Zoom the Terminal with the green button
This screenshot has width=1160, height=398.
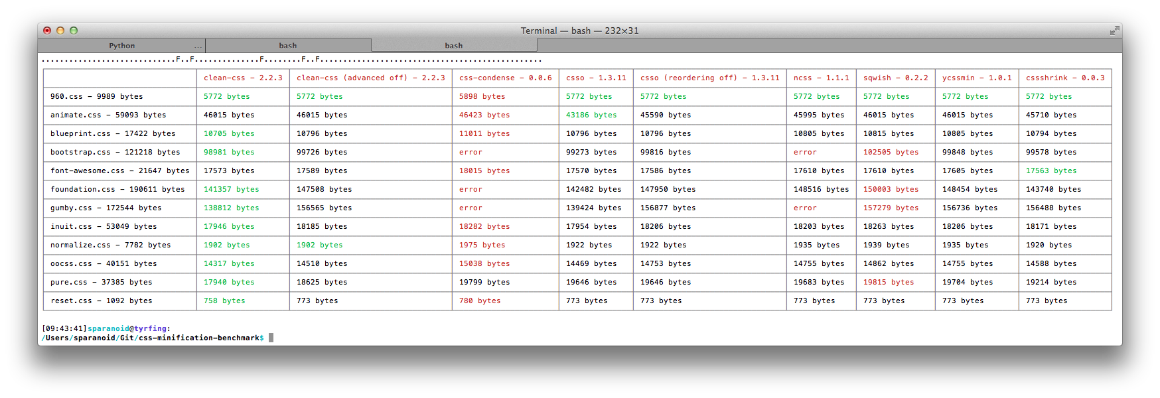pos(74,31)
